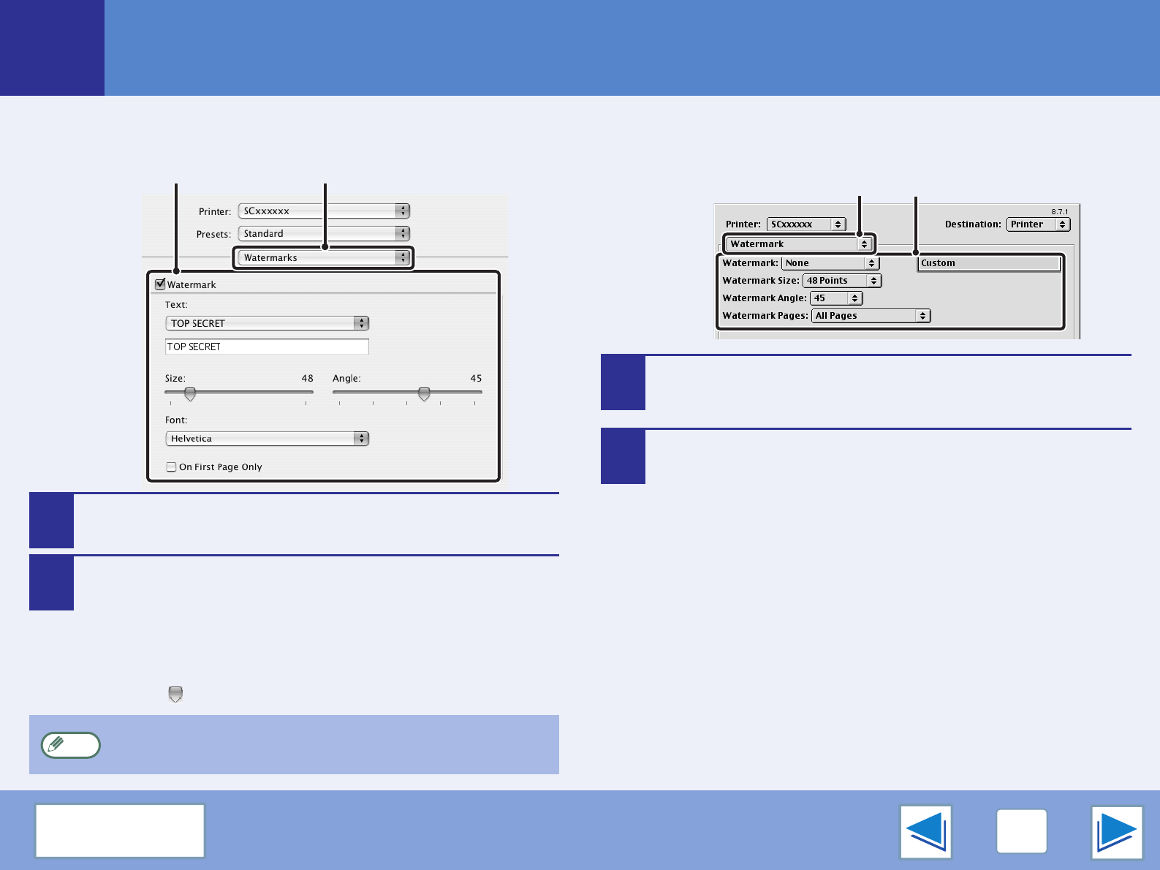
Task: Click the Angle slider handle
Action: pyautogui.click(x=424, y=394)
